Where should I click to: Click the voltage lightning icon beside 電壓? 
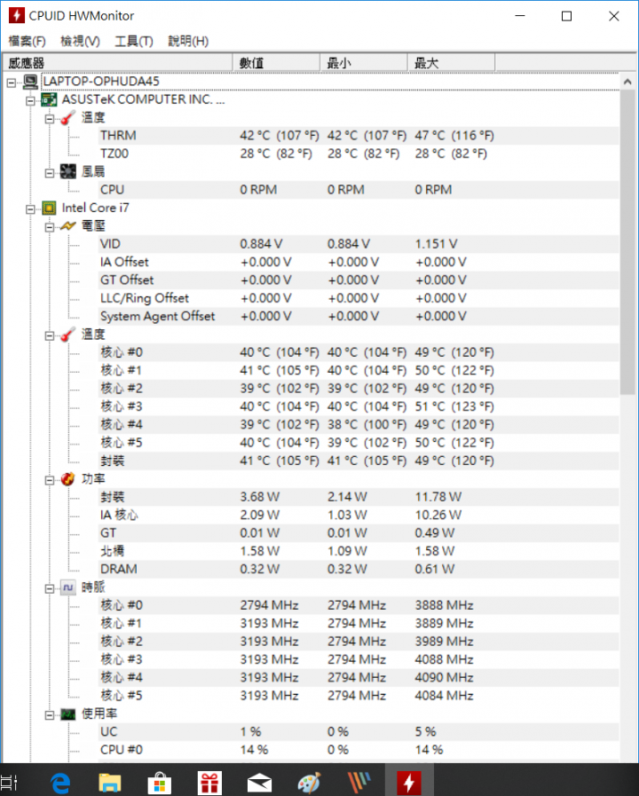point(68,226)
